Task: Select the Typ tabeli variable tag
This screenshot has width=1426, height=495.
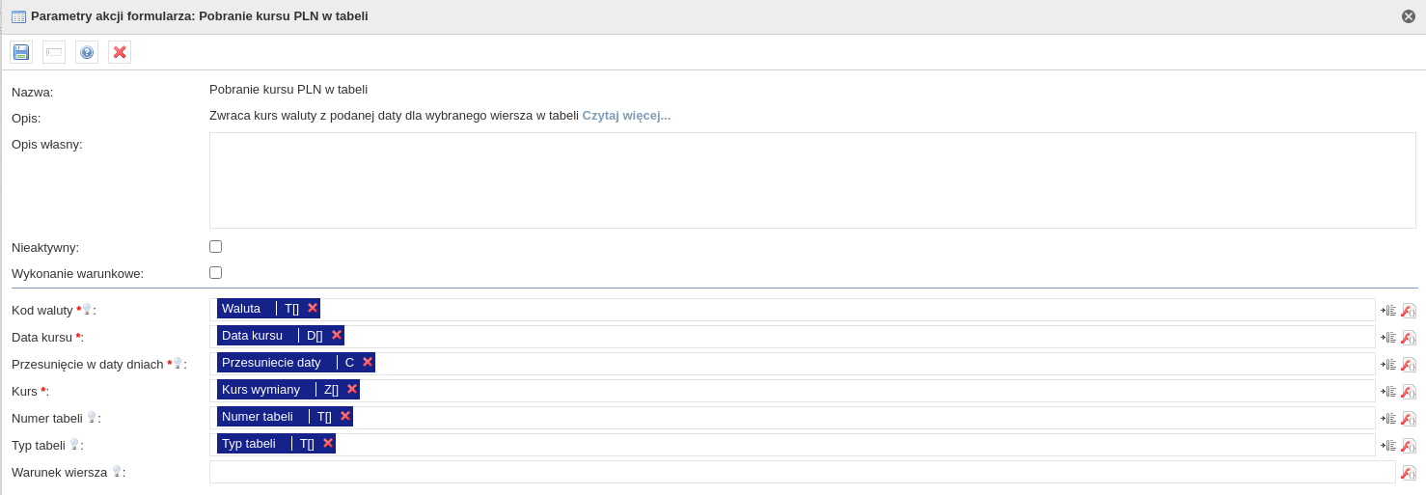Action: [249, 443]
